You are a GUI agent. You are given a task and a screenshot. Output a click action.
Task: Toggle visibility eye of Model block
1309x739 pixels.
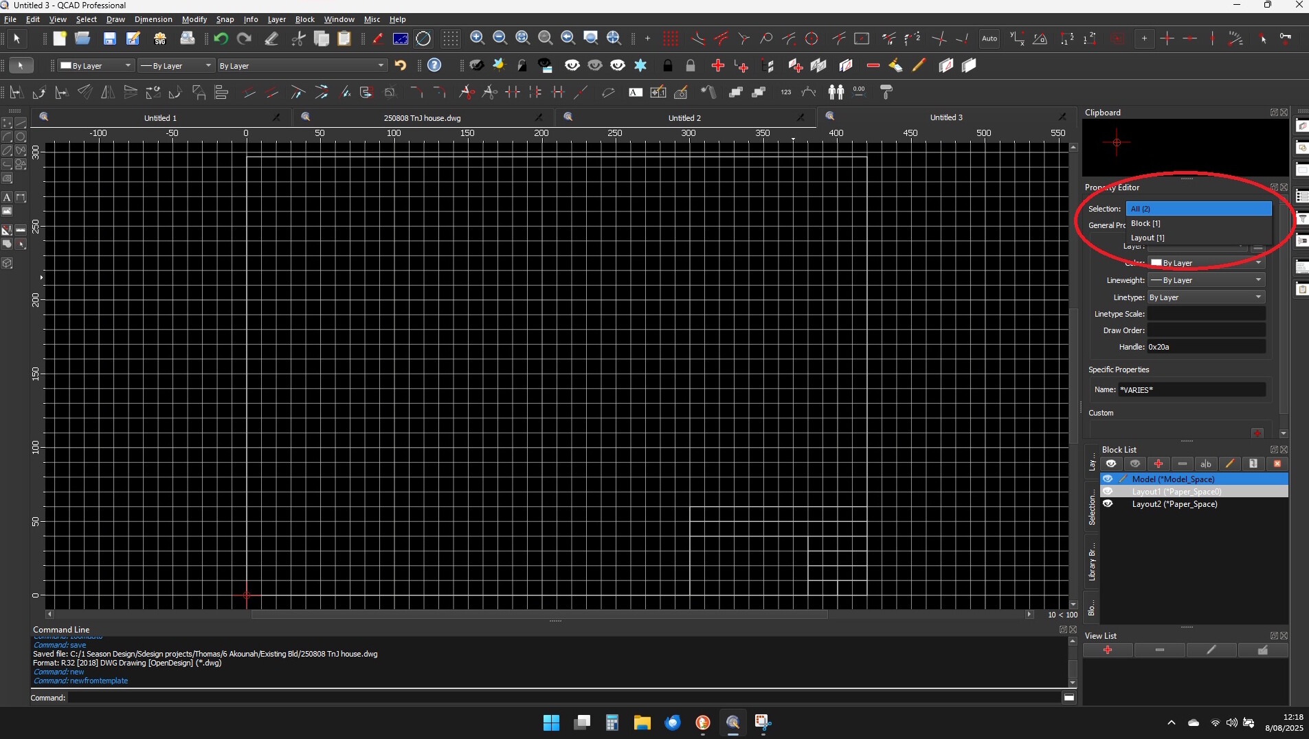pyautogui.click(x=1108, y=479)
